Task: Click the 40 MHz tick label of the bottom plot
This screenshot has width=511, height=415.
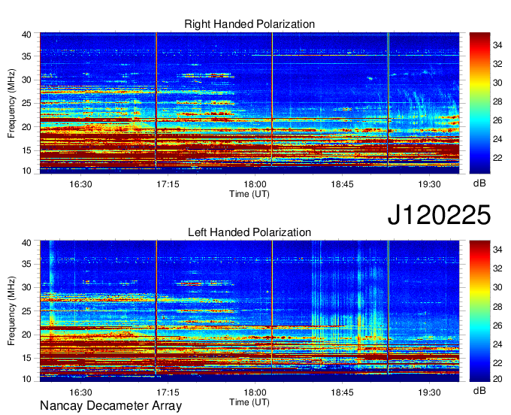Action: tap(26, 243)
